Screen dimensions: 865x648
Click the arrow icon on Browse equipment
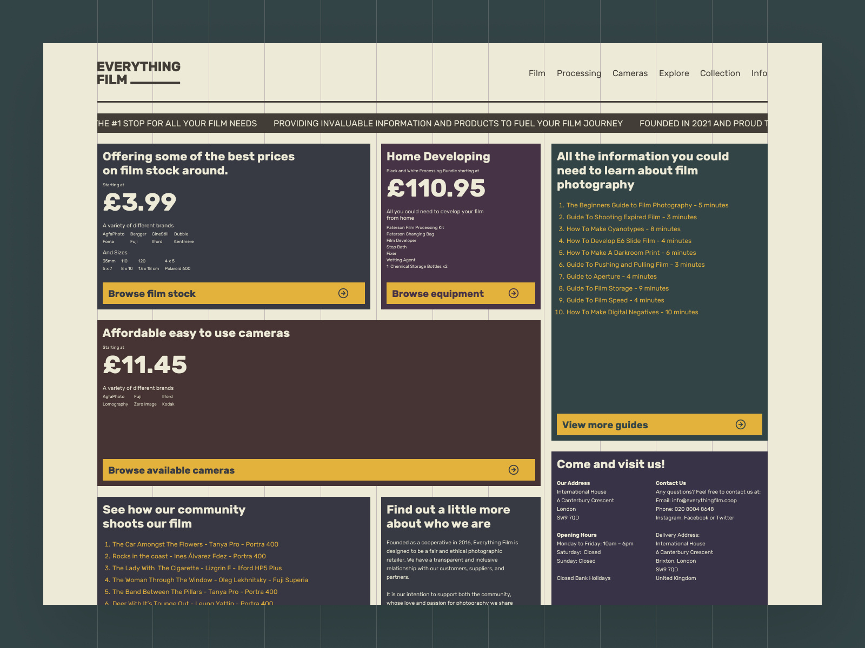coord(514,293)
